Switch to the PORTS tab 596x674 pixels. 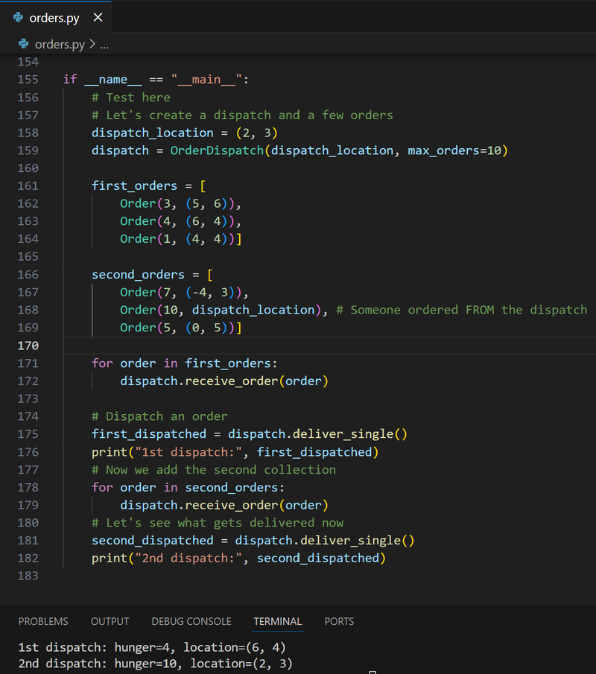339,621
